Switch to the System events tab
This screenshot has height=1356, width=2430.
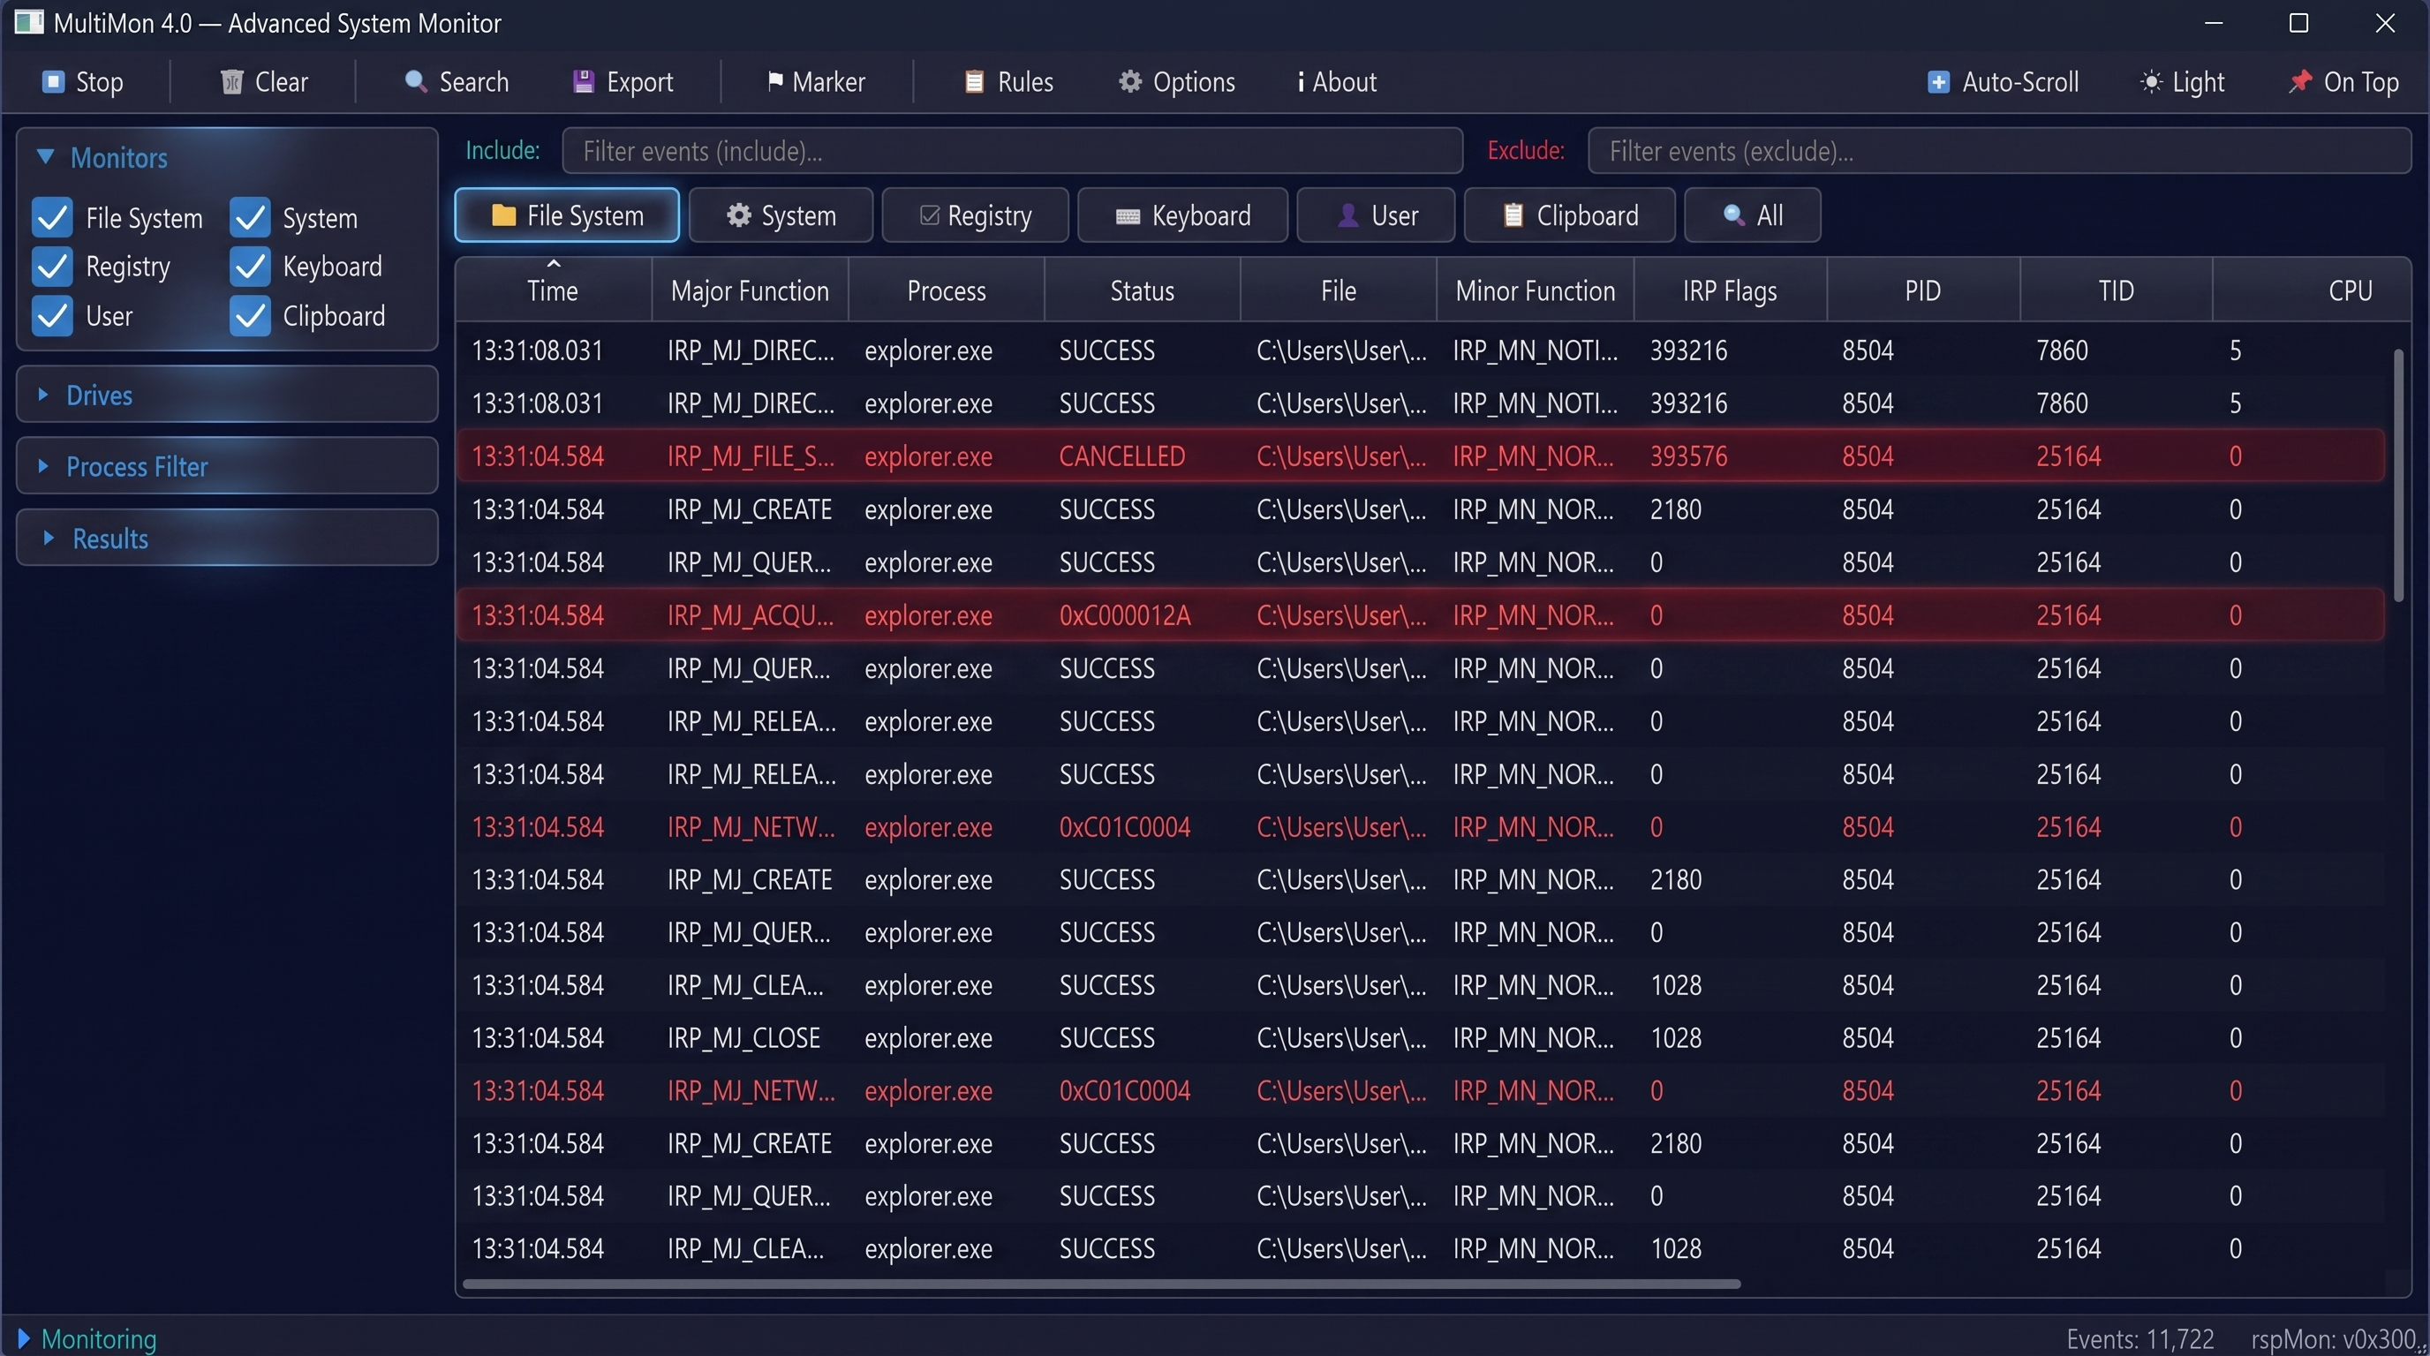point(781,216)
